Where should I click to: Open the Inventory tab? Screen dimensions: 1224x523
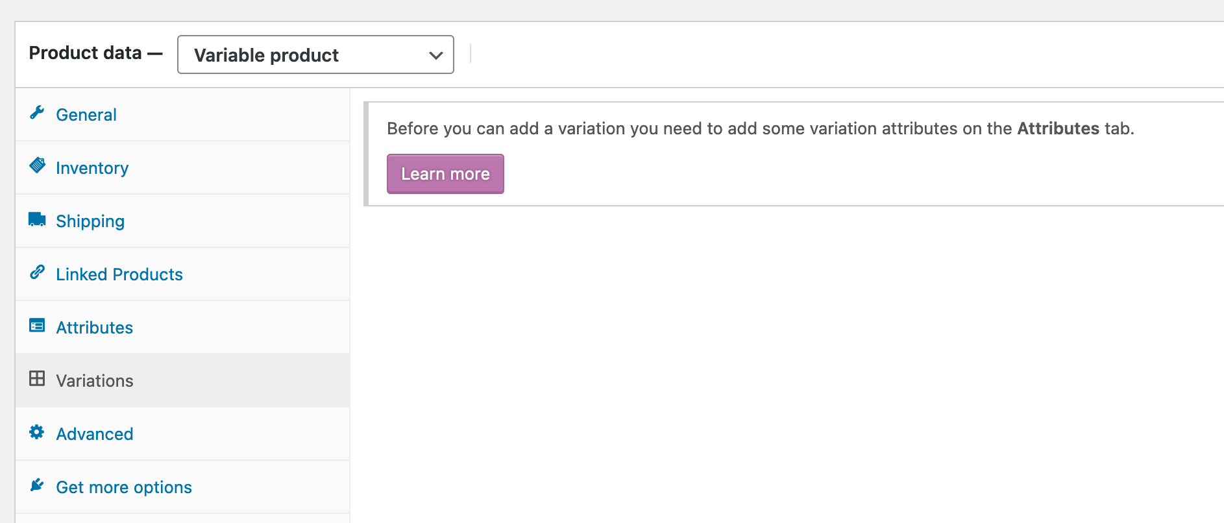92,167
